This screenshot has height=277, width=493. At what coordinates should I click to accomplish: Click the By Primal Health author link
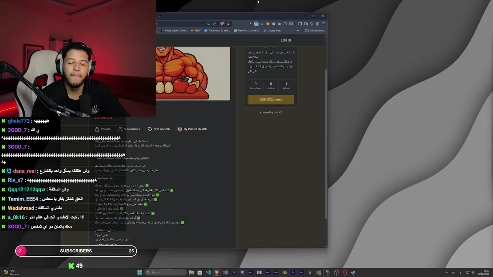click(x=192, y=129)
